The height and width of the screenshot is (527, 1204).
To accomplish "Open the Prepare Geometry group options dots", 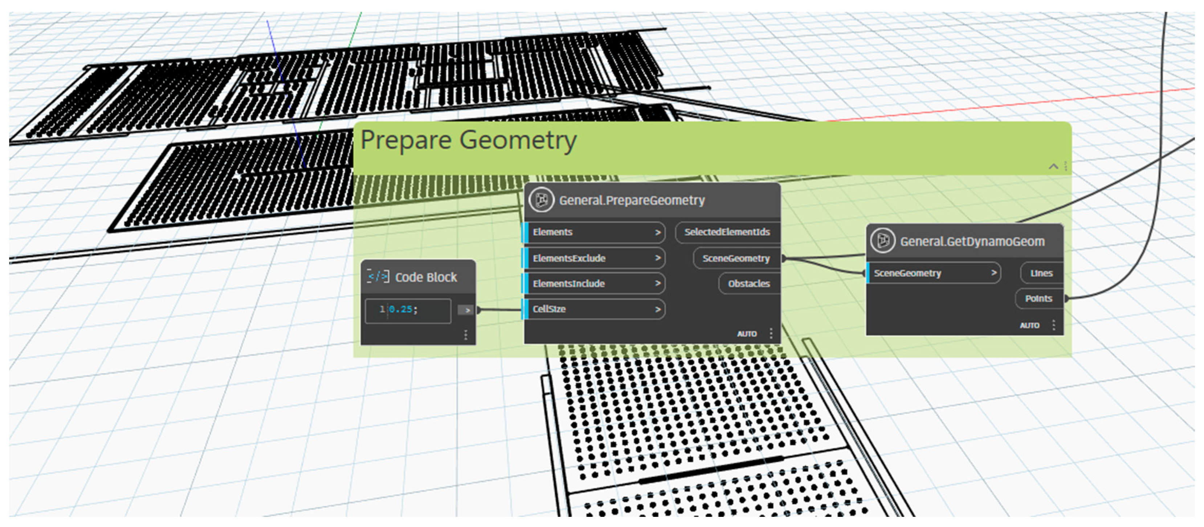I will point(1065,166).
